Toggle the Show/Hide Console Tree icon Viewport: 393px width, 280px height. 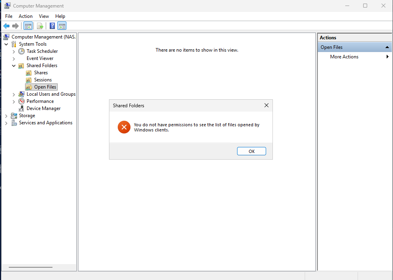pos(28,26)
